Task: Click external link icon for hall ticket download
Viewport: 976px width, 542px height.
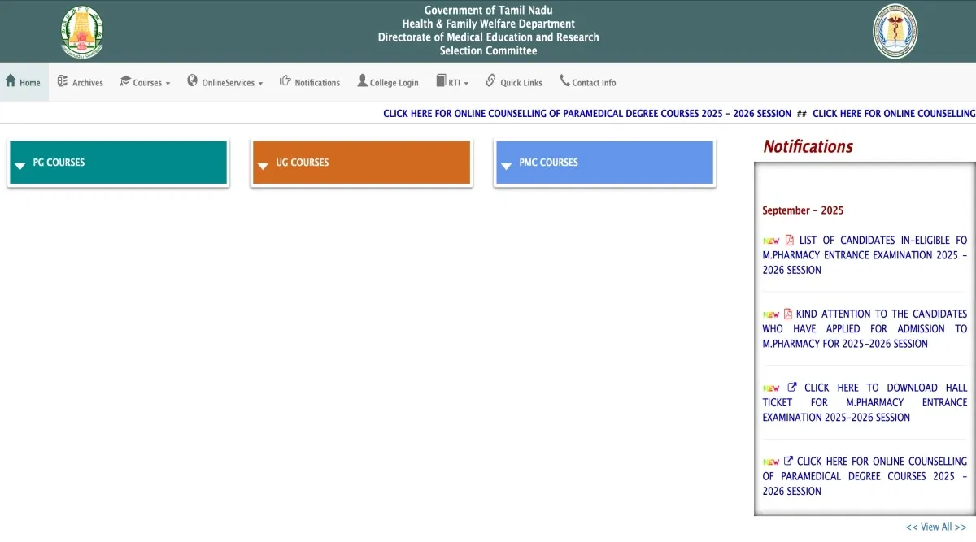Action: [x=792, y=388]
